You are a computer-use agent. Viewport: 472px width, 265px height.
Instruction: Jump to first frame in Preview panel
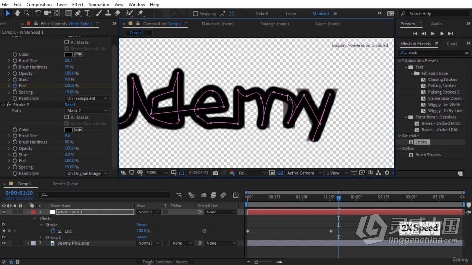415,34
